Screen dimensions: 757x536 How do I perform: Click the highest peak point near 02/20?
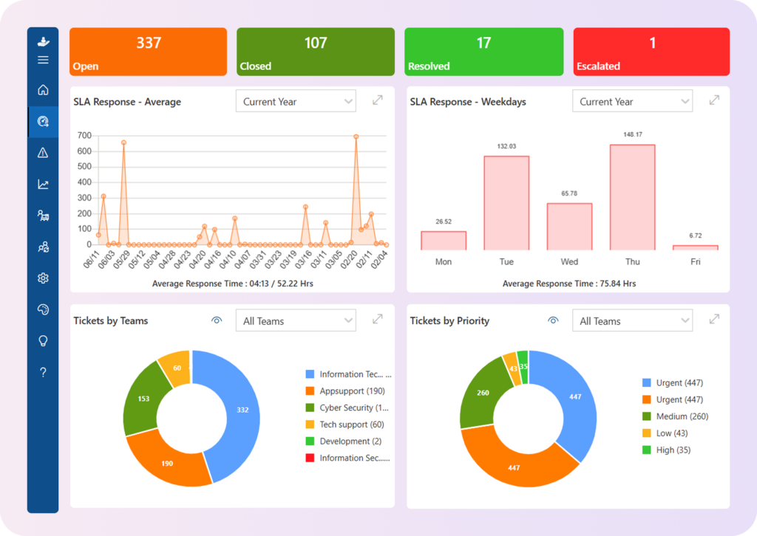(356, 137)
